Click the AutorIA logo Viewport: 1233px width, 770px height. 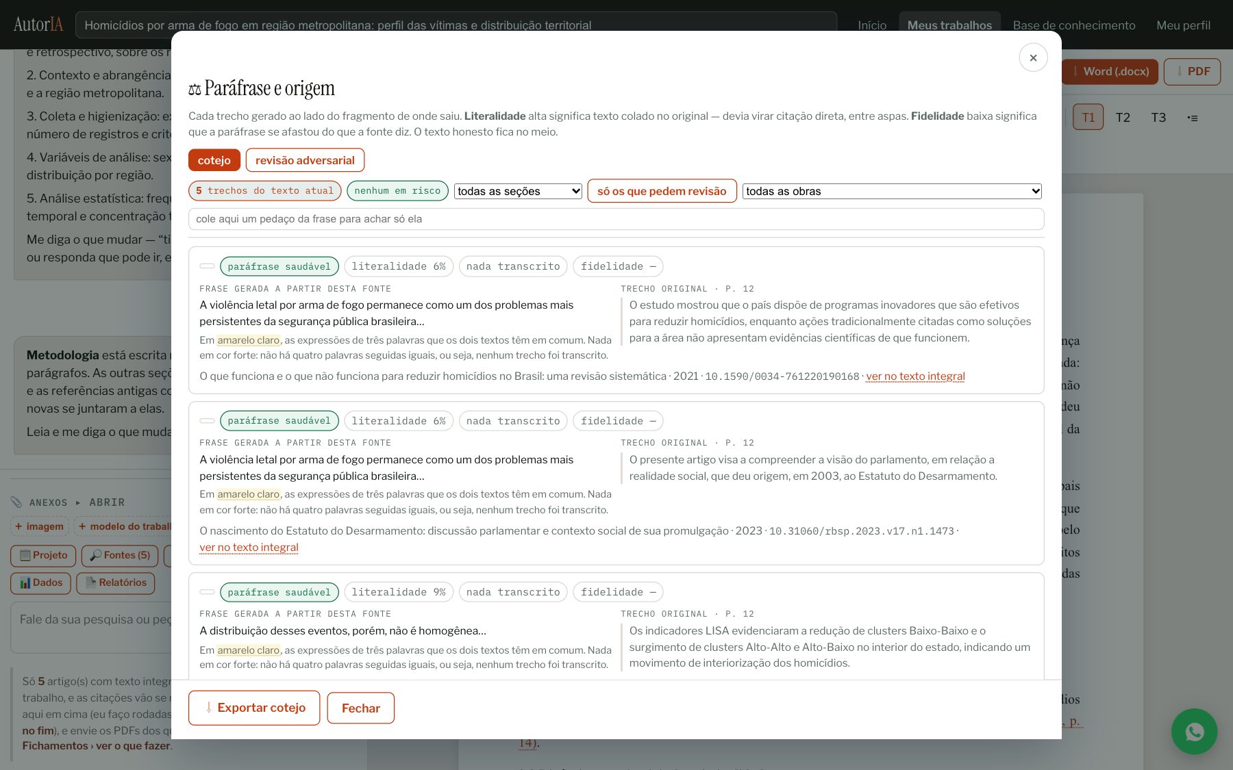(38, 25)
